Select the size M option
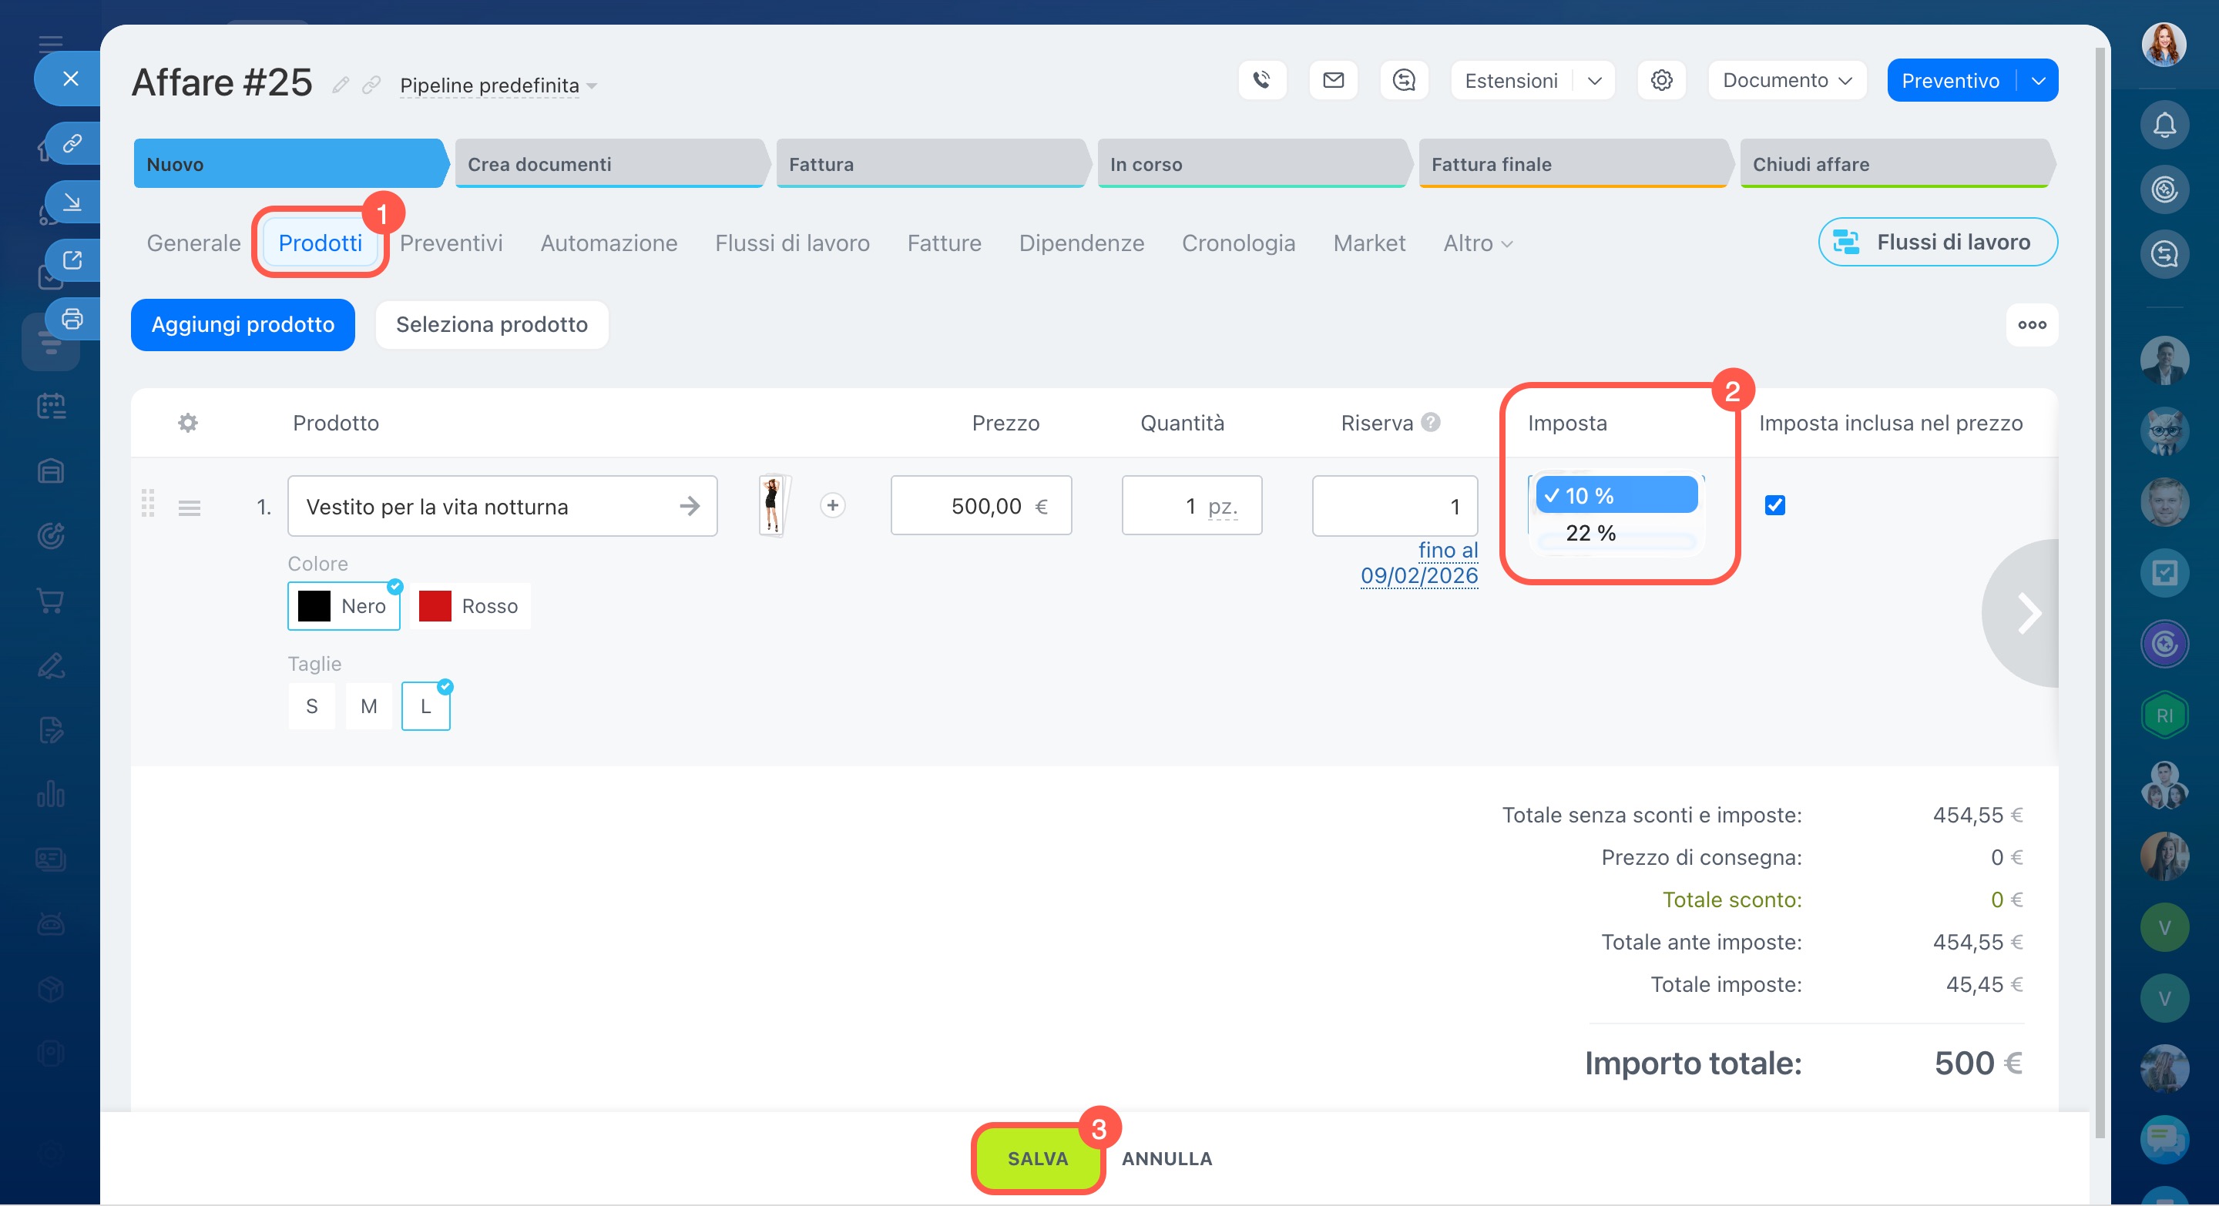Viewport: 2219px width, 1206px height. tap(369, 706)
